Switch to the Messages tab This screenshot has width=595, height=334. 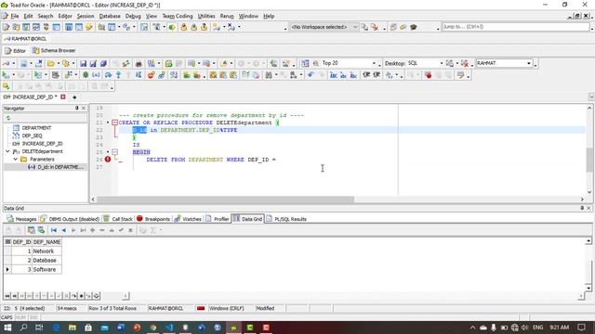point(21,219)
